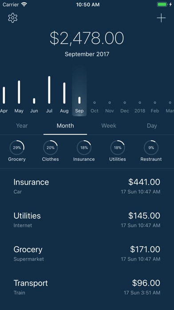Select the Month tab
174x310 pixels.
65,126
